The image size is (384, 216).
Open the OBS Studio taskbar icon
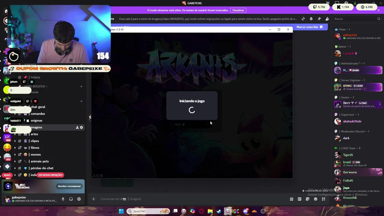click(263, 211)
